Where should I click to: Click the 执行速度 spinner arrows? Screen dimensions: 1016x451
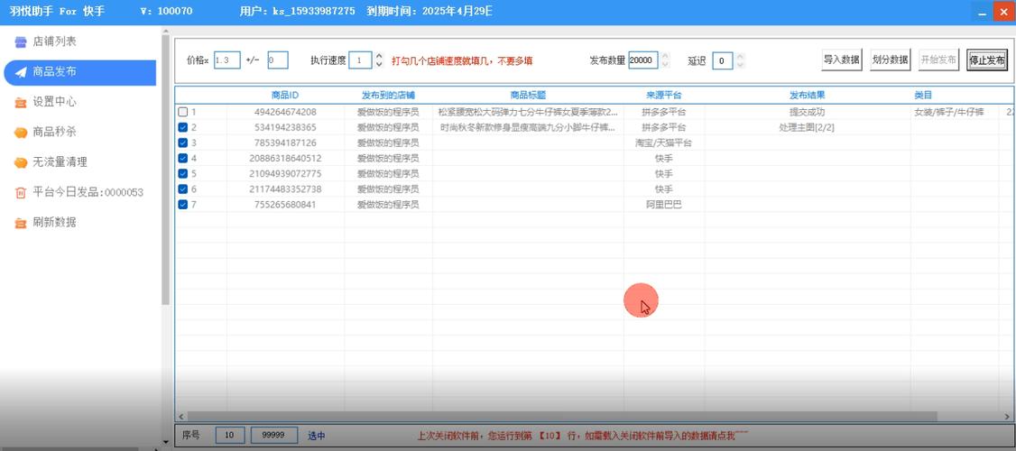(379, 60)
